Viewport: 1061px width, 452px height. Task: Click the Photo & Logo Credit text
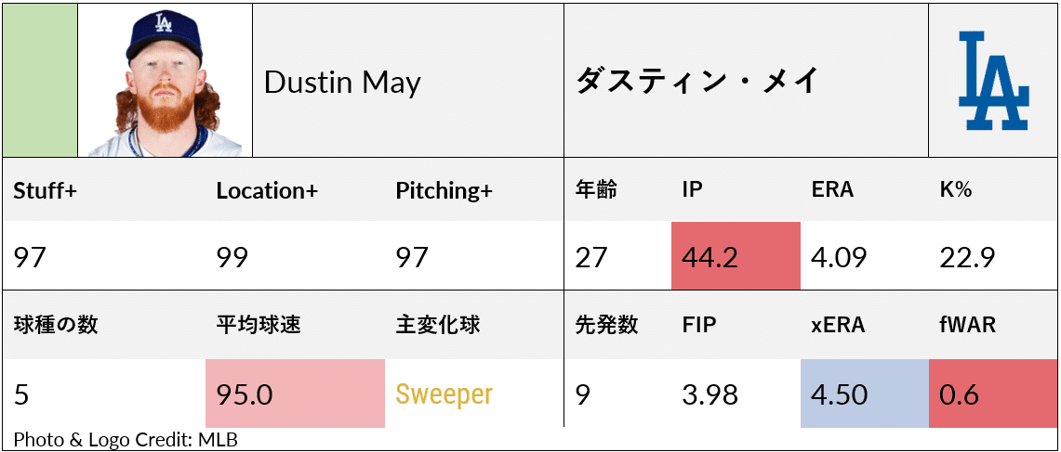pos(126,439)
